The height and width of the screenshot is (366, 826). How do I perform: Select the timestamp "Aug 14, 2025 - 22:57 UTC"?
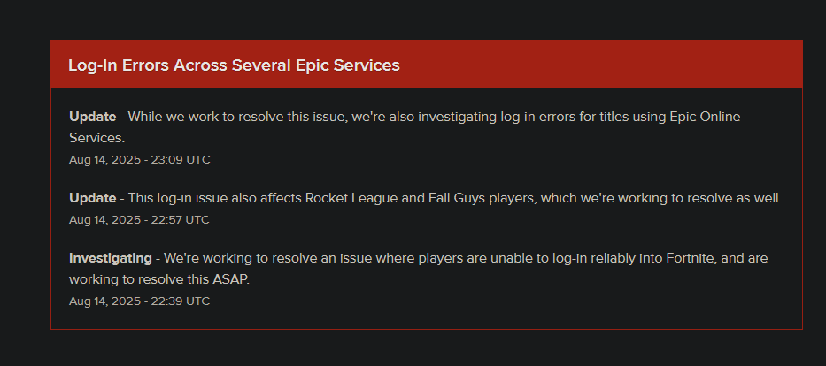pos(139,220)
